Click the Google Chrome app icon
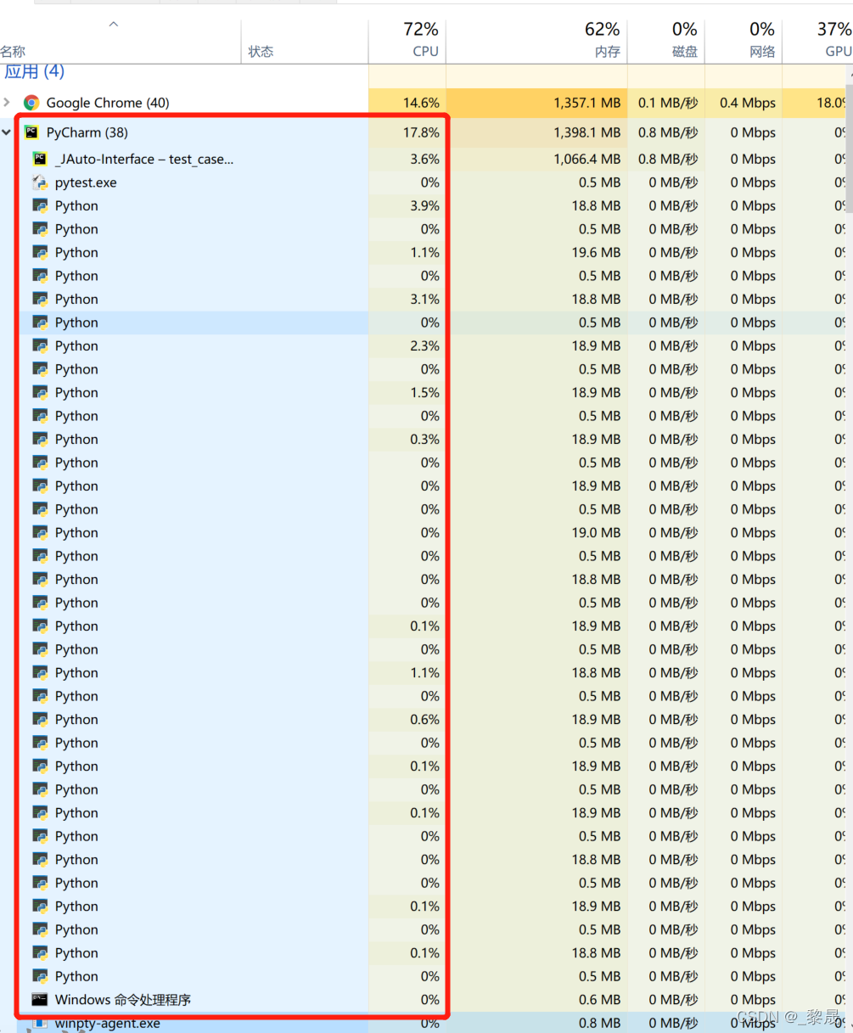 31,103
